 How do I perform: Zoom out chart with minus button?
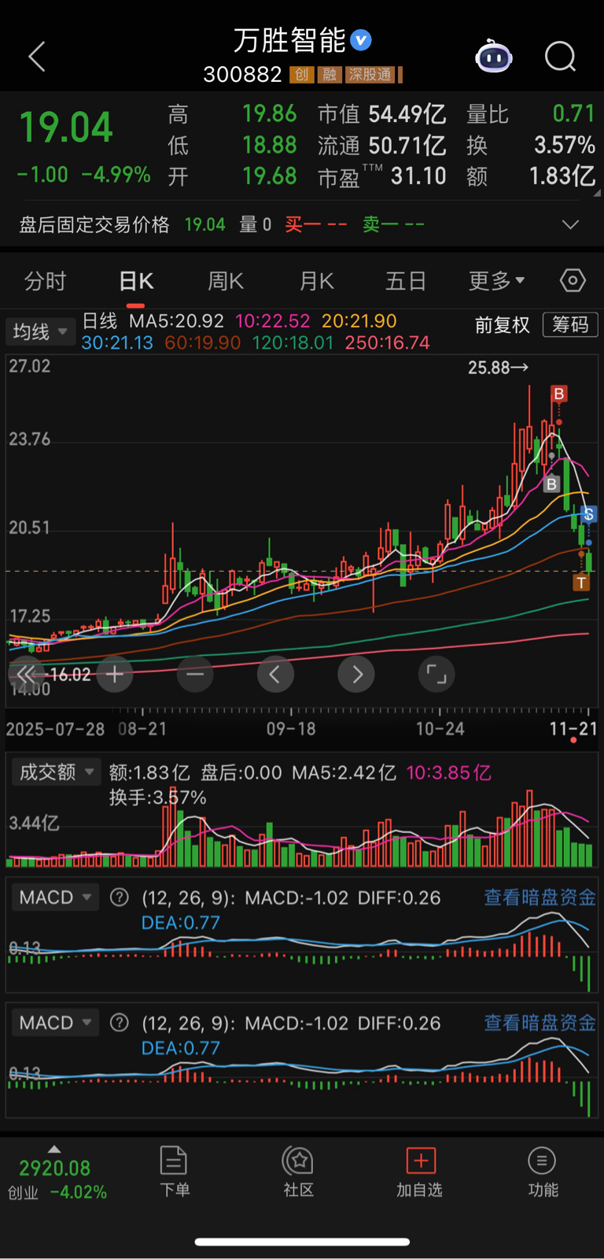click(x=195, y=674)
